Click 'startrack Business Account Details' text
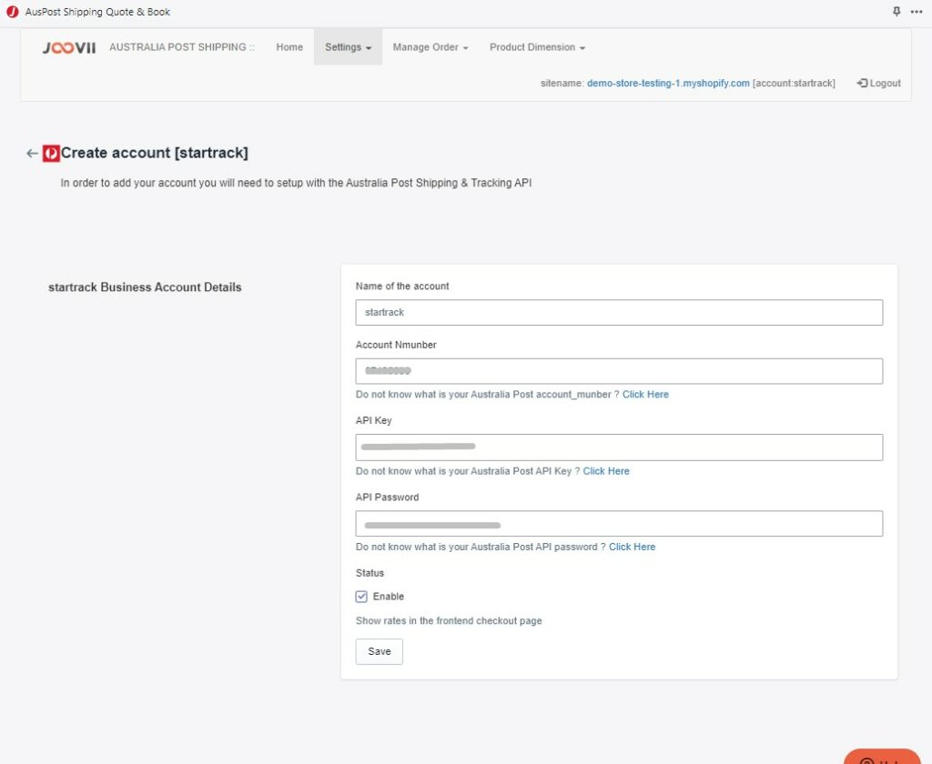The height and width of the screenshot is (764, 932). [x=145, y=286]
